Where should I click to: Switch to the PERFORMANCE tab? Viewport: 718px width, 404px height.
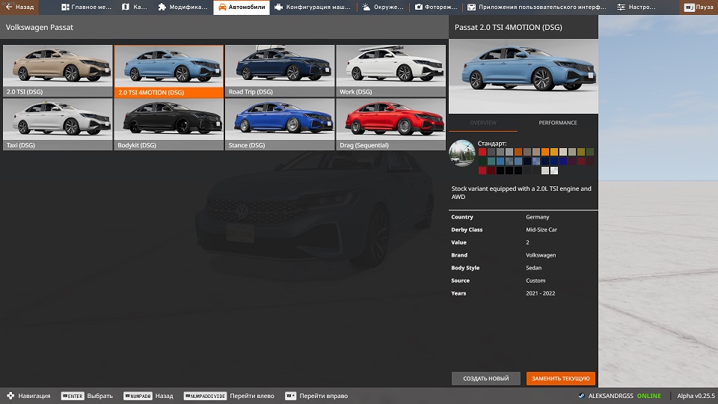point(558,123)
